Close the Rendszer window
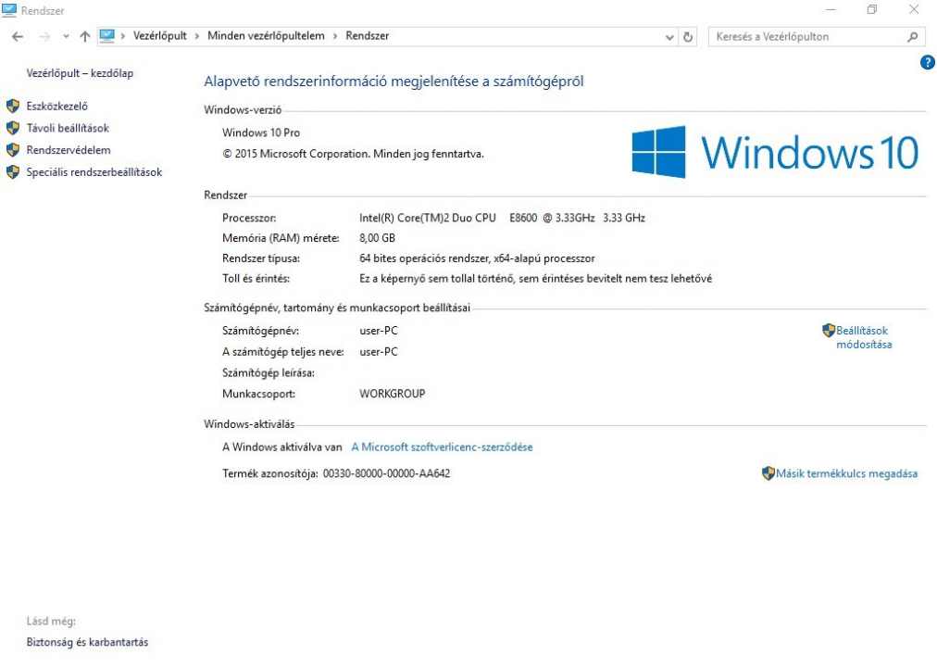The image size is (937, 667). pos(914,10)
